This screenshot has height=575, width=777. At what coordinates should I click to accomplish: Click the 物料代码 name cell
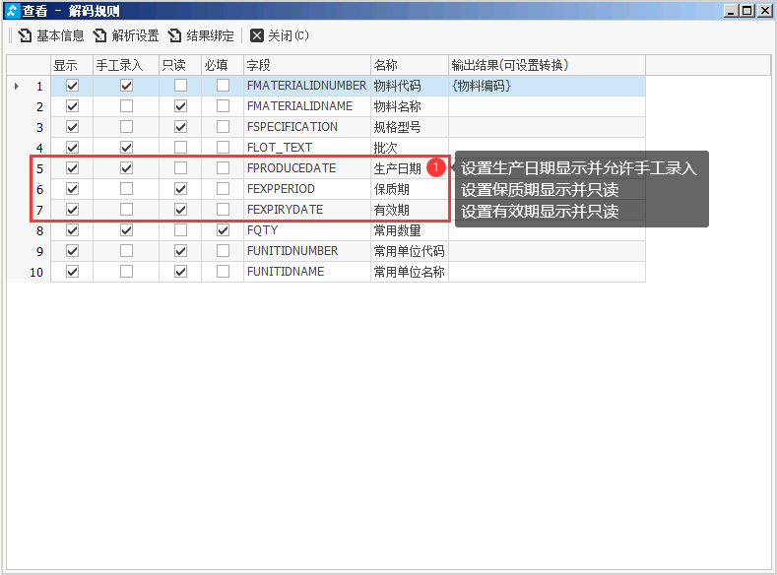[410, 86]
